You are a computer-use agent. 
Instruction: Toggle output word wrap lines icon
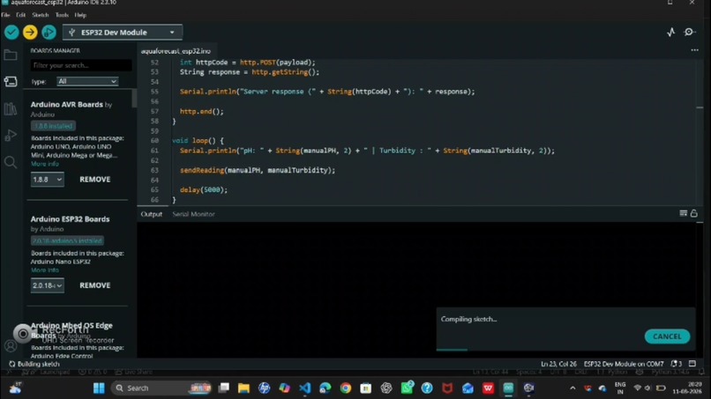pos(683,213)
